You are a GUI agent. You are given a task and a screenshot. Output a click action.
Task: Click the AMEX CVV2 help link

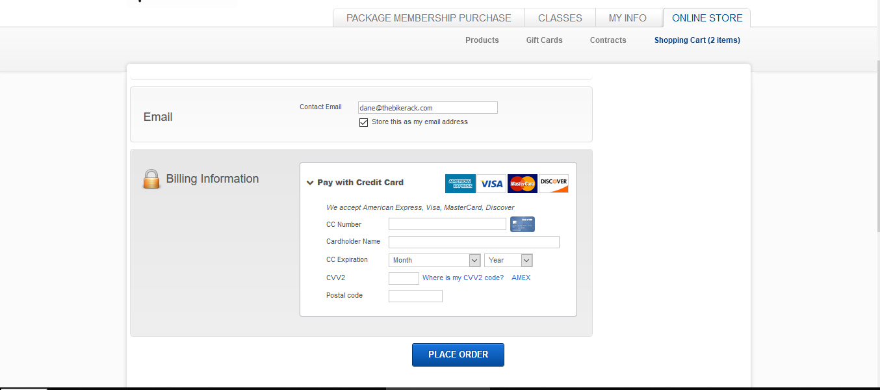521,278
